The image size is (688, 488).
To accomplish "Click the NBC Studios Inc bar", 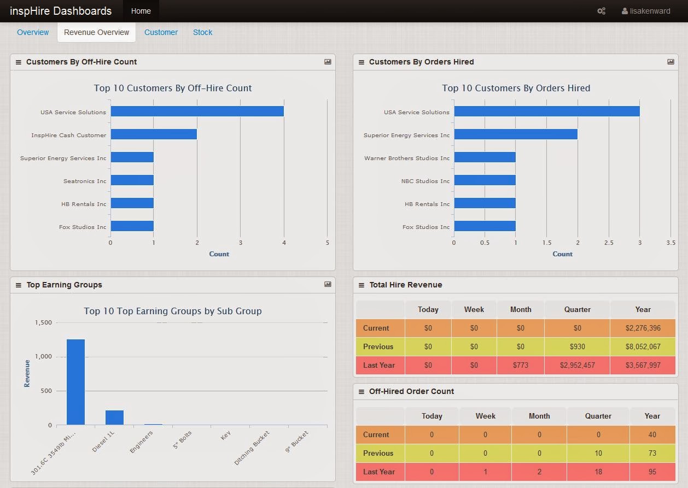I will 485,180.
